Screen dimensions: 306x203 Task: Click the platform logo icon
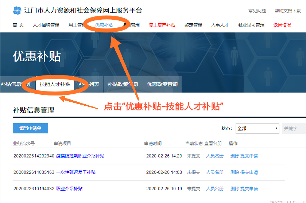(17, 10)
